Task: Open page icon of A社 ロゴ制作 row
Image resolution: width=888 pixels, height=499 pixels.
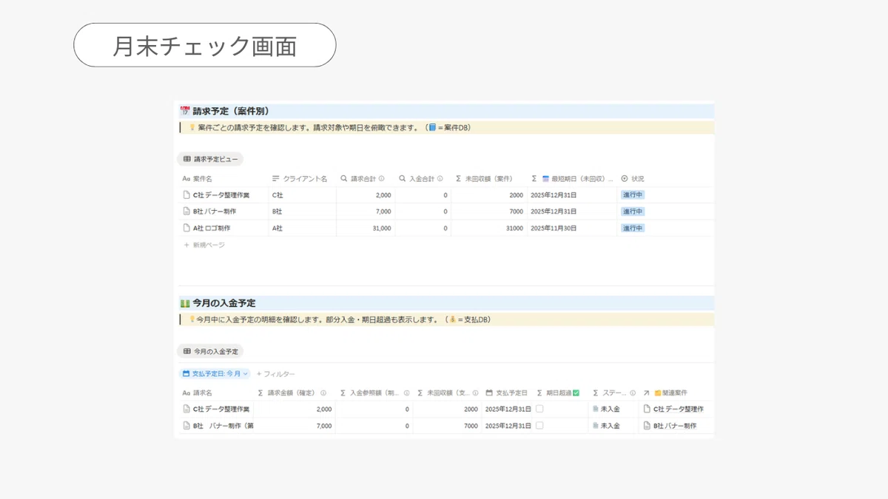Action: (x=186, y=228)
